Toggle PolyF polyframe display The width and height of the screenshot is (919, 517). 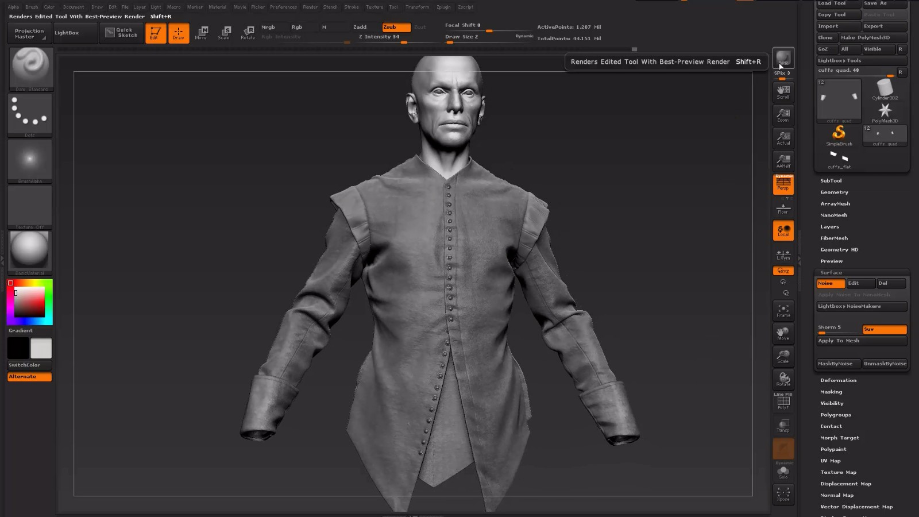783,402
